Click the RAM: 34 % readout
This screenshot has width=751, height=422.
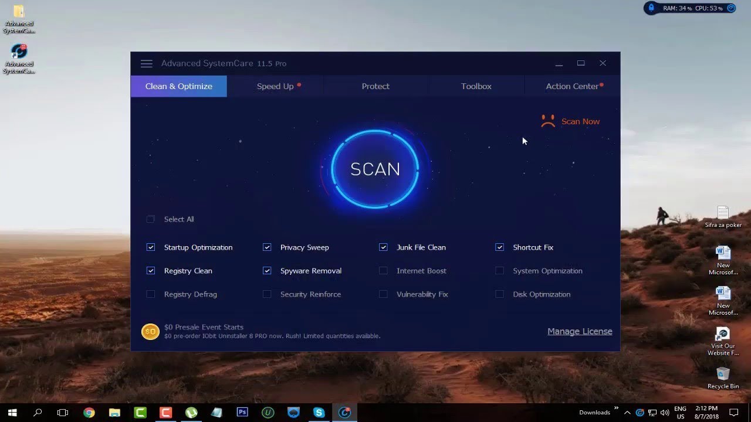click(x=678, y=8)
